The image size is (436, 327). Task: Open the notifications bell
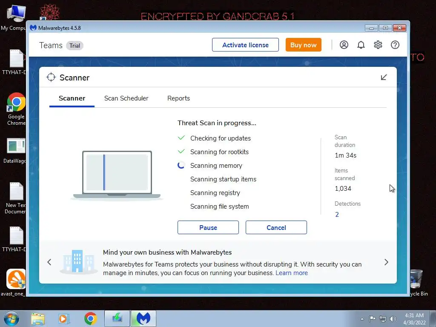[361, 45]
